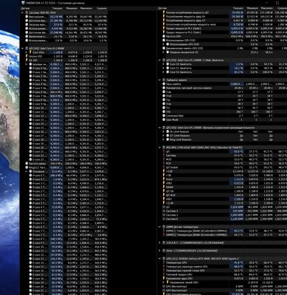Click the HWiNFO64 app icon in title bar
The image size is (287, 295).
(x=23, y=3)
